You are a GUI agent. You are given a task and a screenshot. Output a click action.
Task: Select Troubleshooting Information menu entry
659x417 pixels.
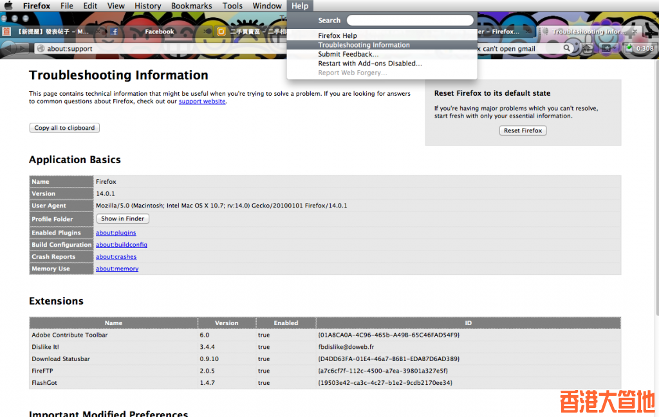[382, 45]
